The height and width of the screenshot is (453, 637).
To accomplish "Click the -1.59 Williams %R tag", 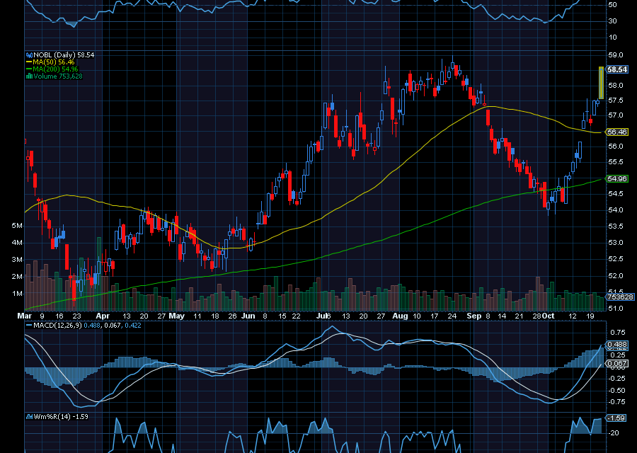I will [x=617, y=418].
